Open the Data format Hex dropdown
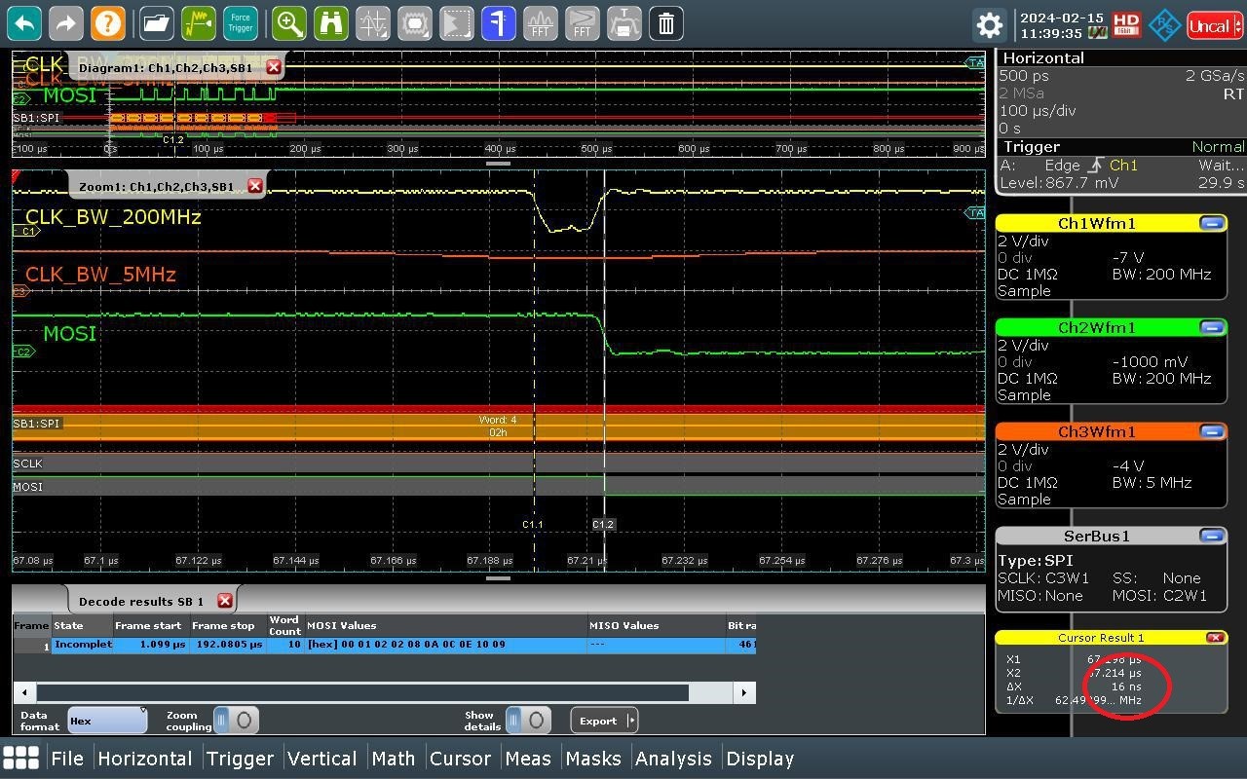 (107, 721)
